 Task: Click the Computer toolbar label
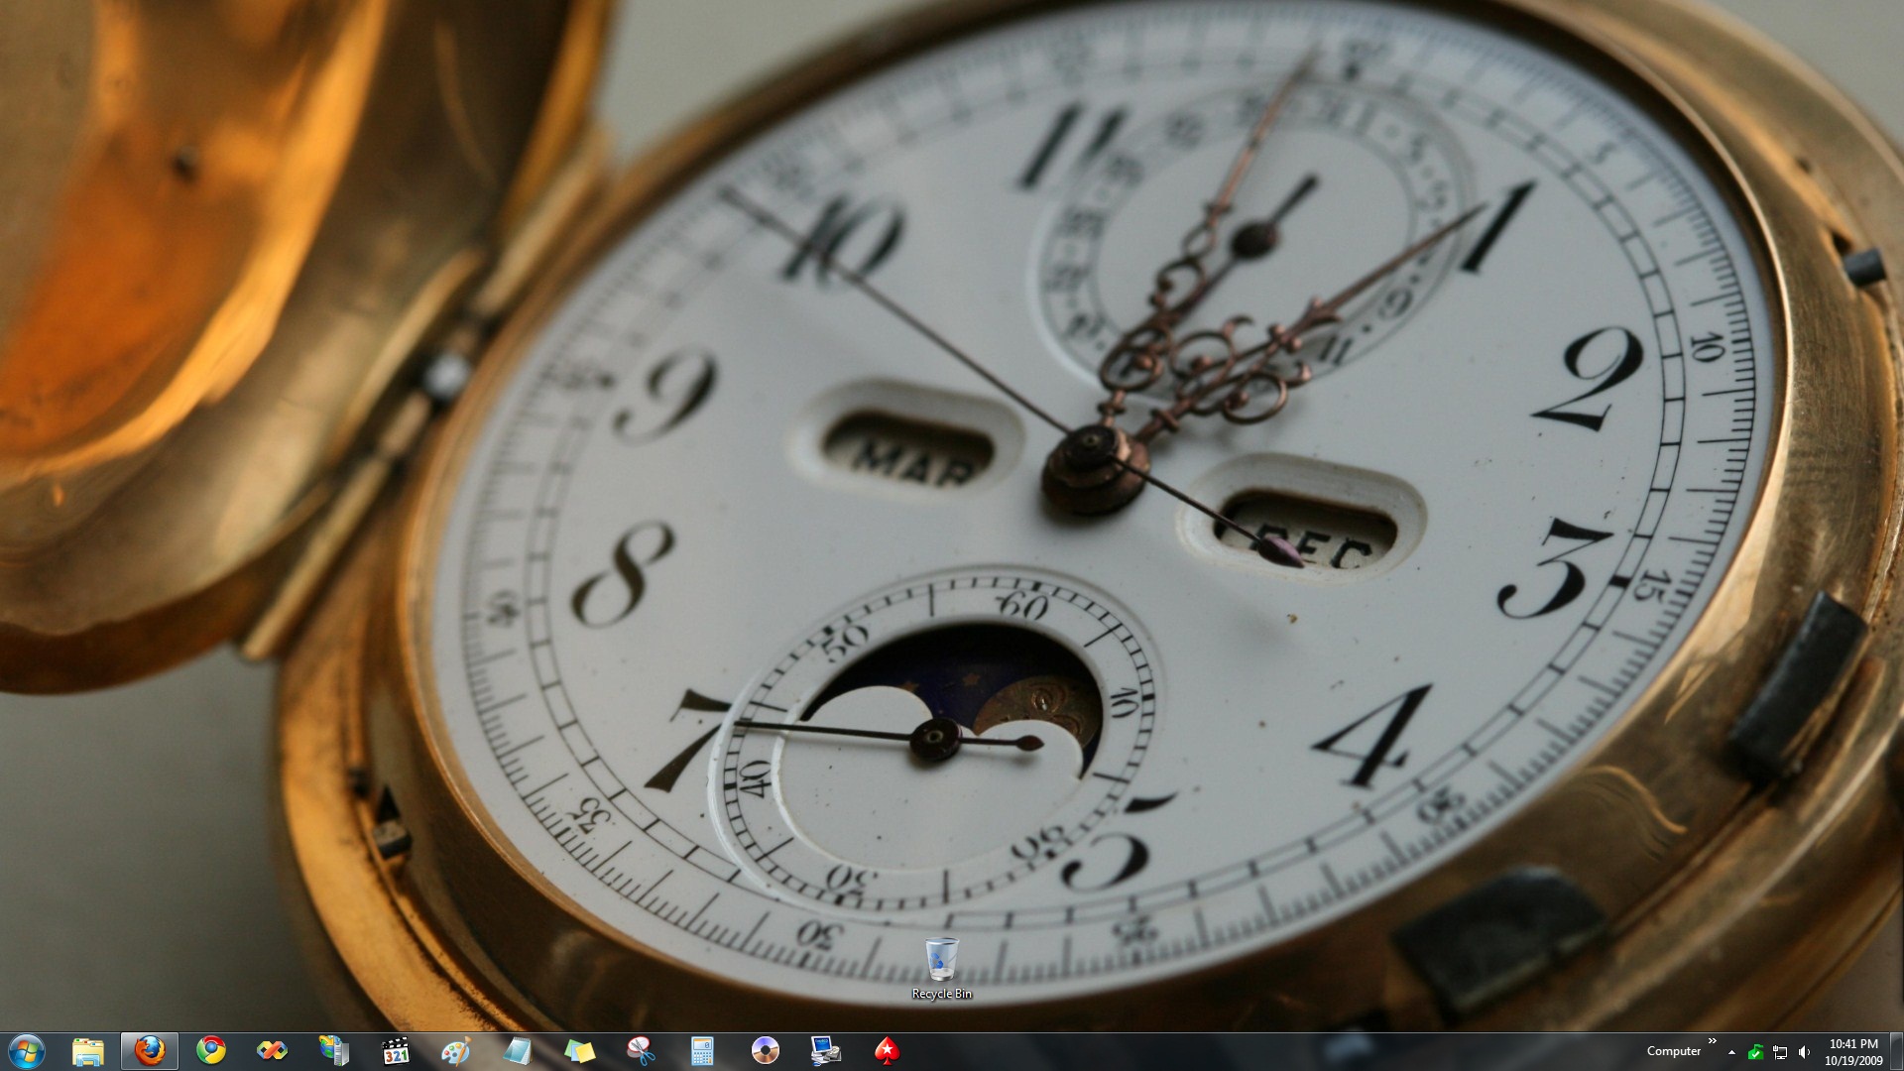pos(1673,1051)
